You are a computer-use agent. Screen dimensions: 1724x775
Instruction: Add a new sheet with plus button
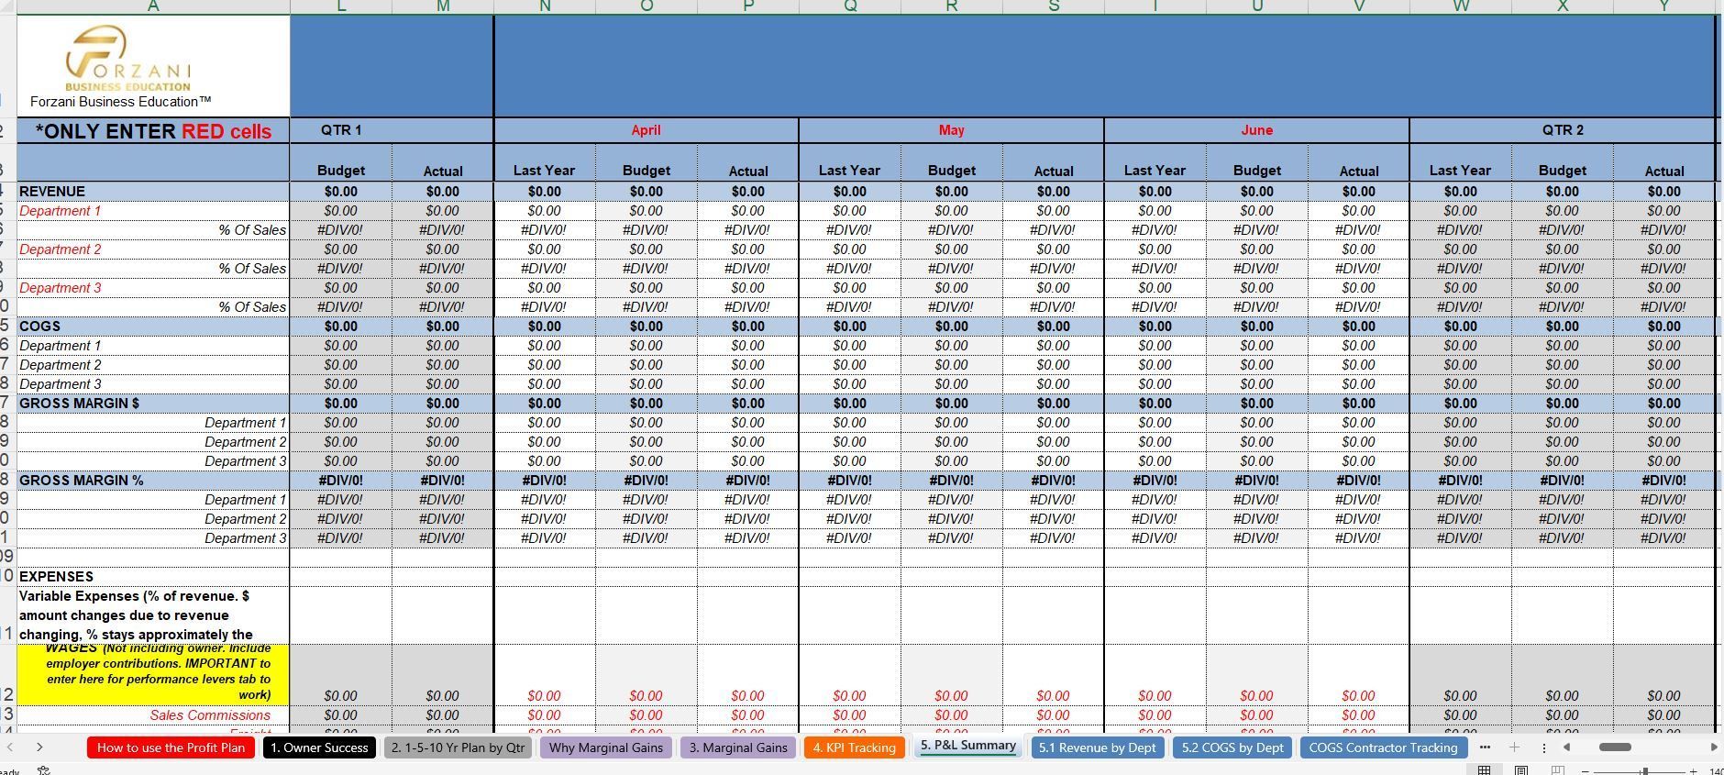[1514, 747]
